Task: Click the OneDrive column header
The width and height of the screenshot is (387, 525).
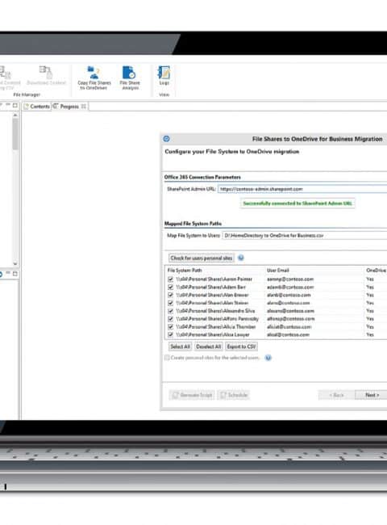Action: point(376,271)
